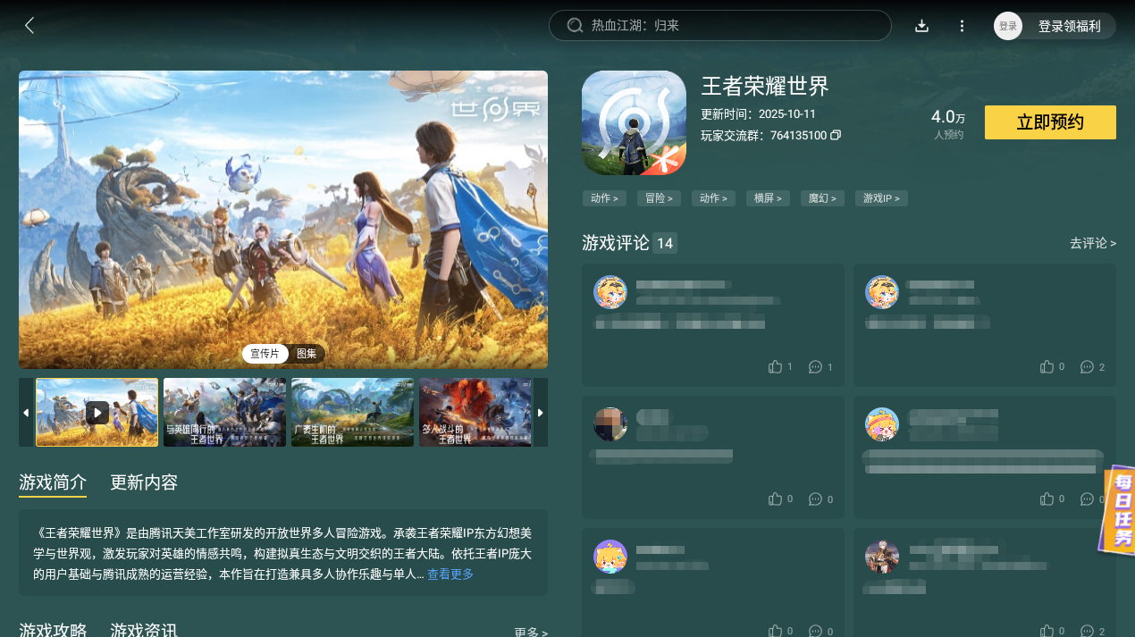Screen dimensions: 1135x637
Task: Go to comments via 去评论 link
Action: tap(1092, 242)
